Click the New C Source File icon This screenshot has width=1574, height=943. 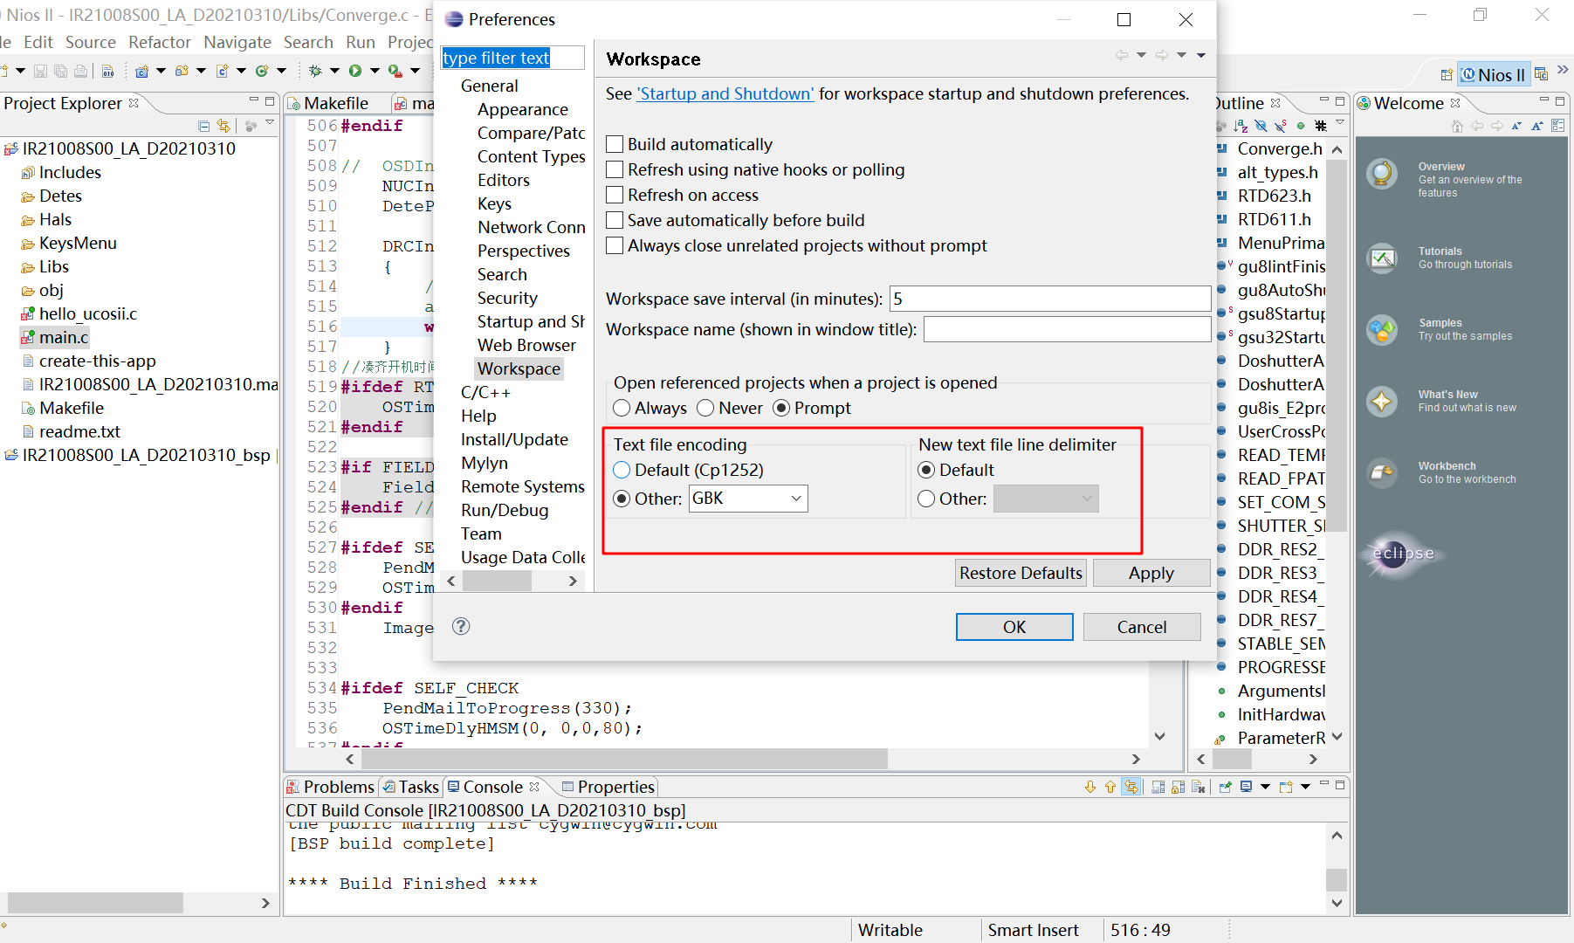(x=222, y=71)
